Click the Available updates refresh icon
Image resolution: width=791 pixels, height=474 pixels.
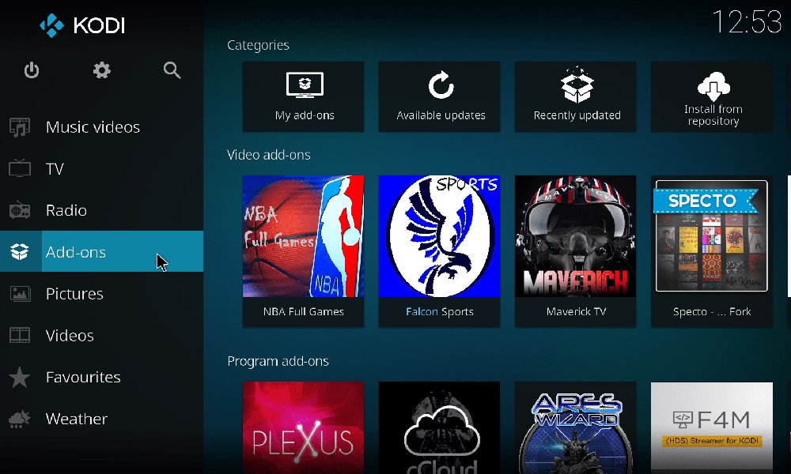click(441, 85)
